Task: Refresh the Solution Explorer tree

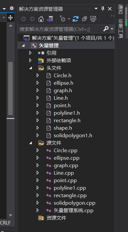Action: click(76, 19)
